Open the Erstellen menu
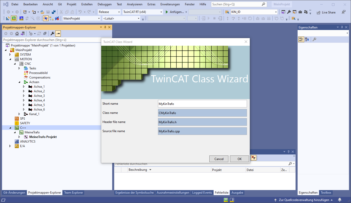 pos(87,4)
